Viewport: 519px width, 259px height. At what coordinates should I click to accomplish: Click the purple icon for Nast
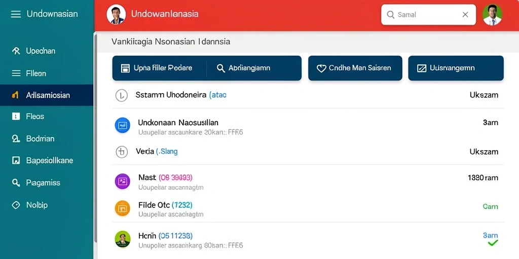coord(123,181)
